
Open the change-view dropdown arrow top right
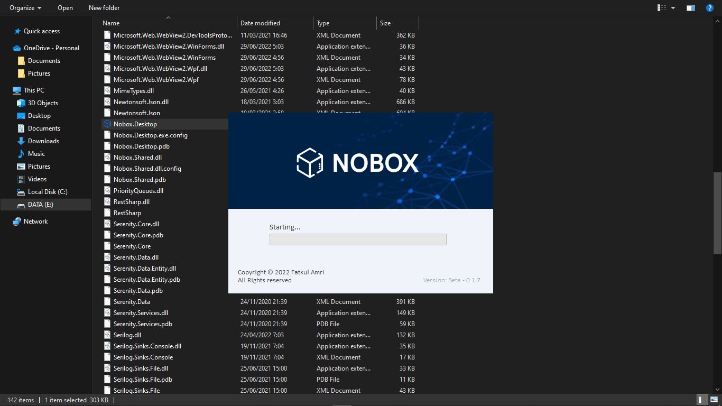pos(673,7)
